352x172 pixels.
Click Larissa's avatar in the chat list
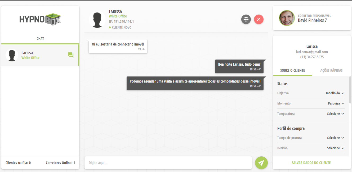pyautogui.click(x=12, y=55)
